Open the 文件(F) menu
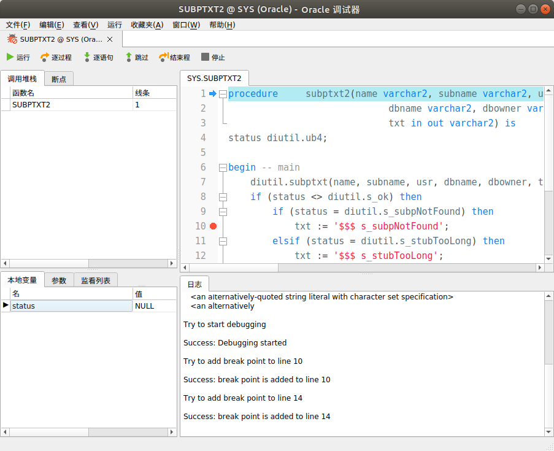The image size is (554, 451). (x=18, y=25)
